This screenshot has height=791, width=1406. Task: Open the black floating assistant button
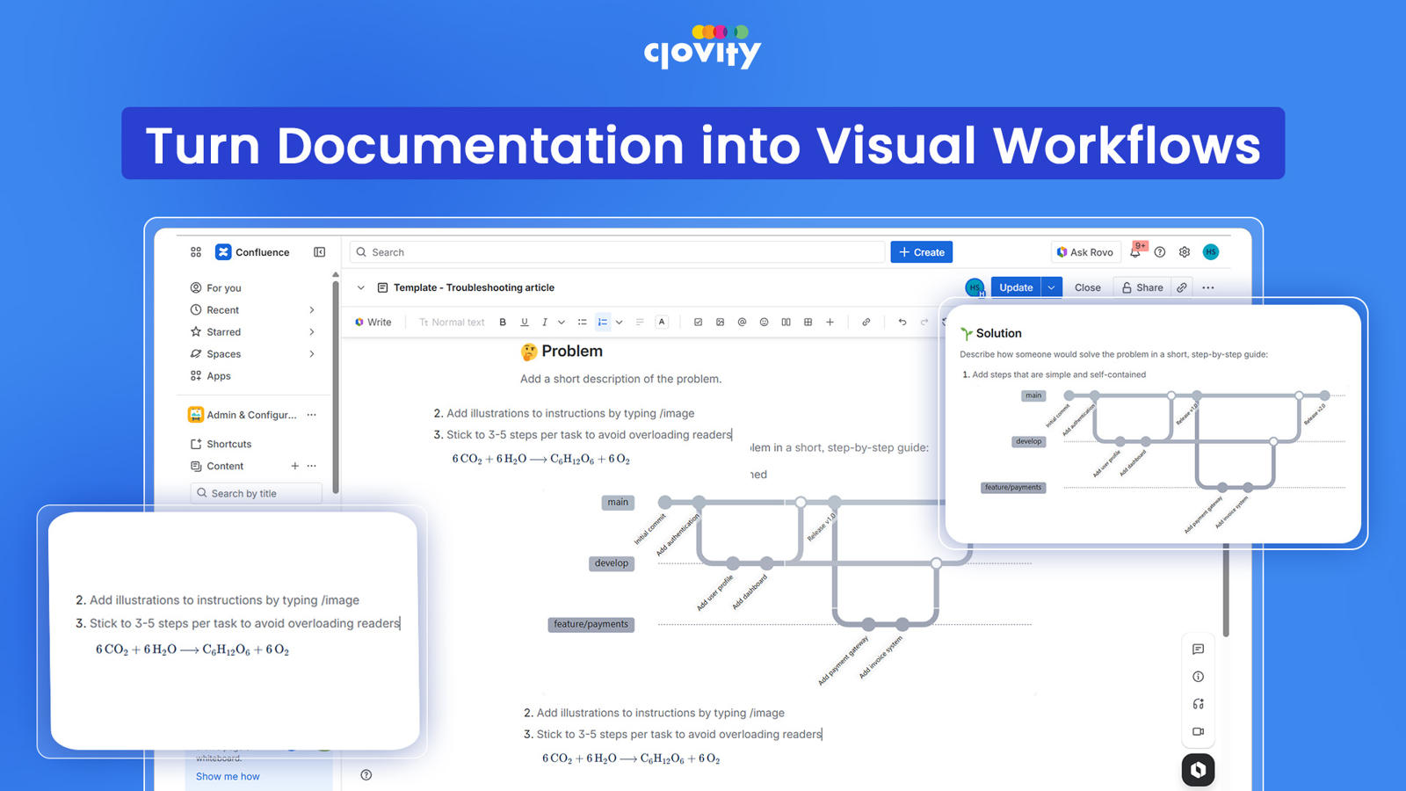(x=1198, y=770)
